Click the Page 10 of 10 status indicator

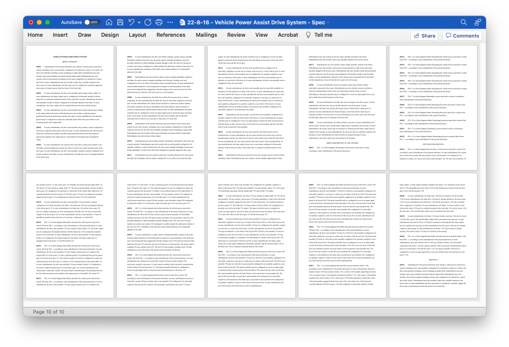[49, 312]
